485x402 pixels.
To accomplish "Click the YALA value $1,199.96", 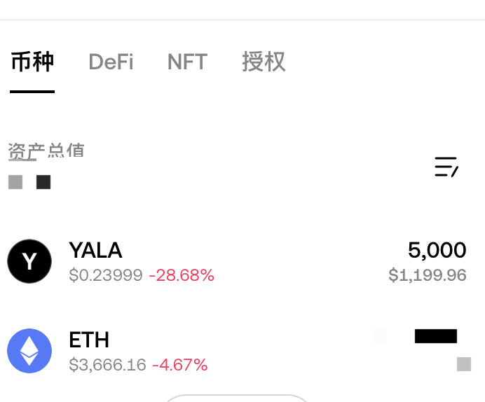I will click(x=428, y=275).
